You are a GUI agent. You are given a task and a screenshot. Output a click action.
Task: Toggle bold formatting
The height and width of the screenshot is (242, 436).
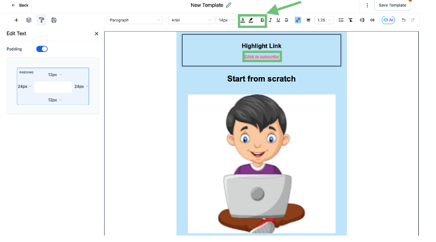262,20
